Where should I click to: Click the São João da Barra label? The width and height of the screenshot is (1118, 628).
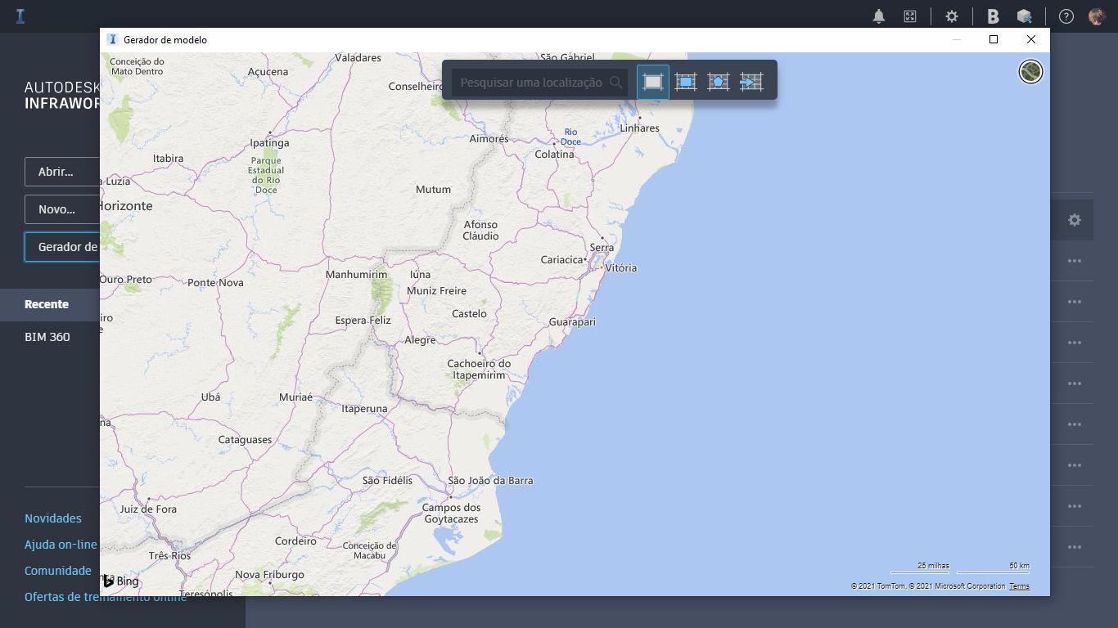(490, 481)
